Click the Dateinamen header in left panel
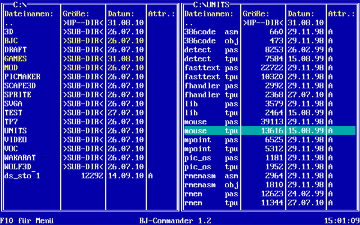Image resolution: width=360 pixels, height=225 pixels. click(29, 13)
